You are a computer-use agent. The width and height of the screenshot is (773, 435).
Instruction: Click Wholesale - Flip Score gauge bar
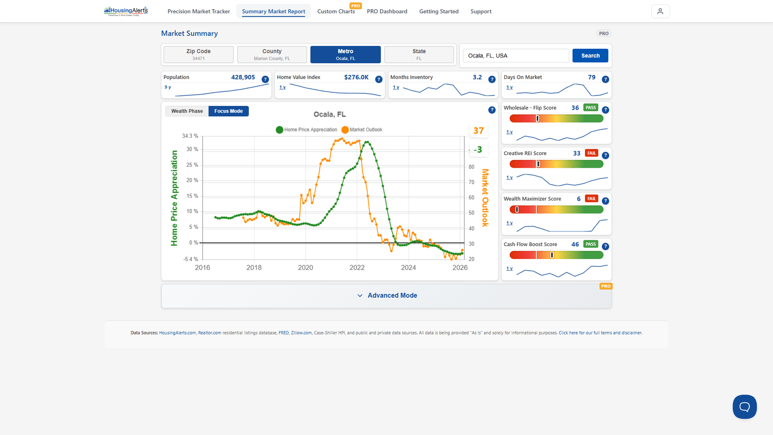pos(557,118)
